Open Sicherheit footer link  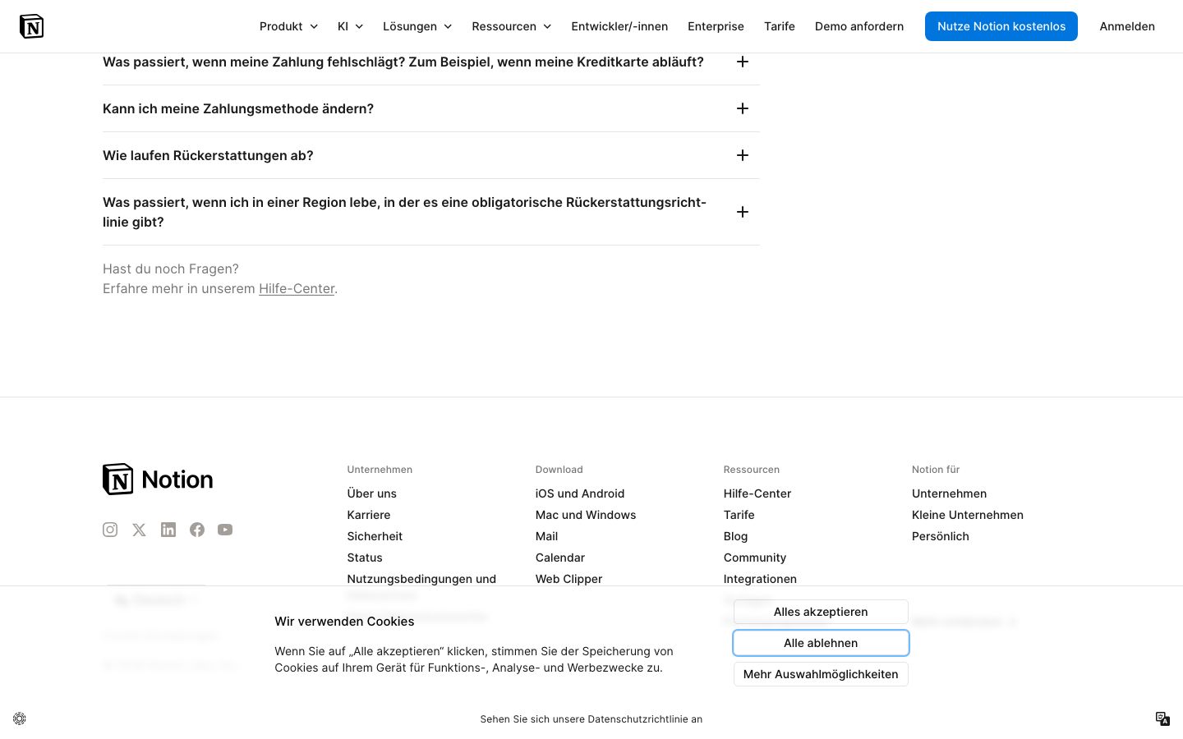click(x=375, y=536)
